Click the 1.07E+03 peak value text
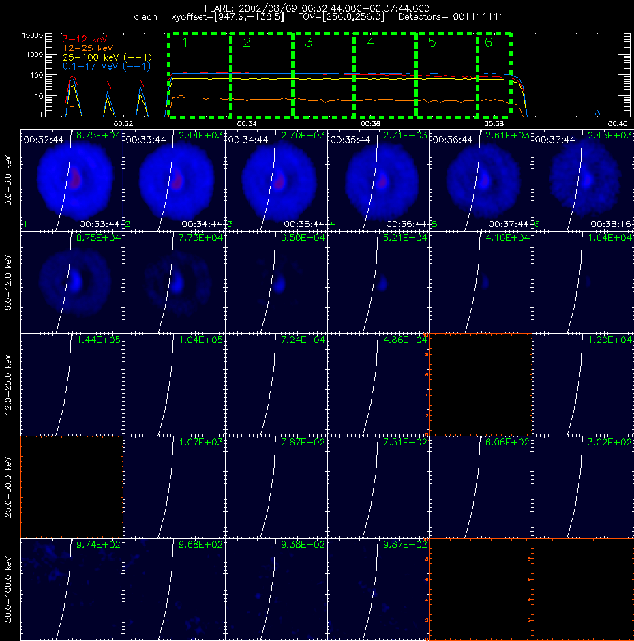Image resolution: width=634 pixels, height=641 pixels. [200, 442]
